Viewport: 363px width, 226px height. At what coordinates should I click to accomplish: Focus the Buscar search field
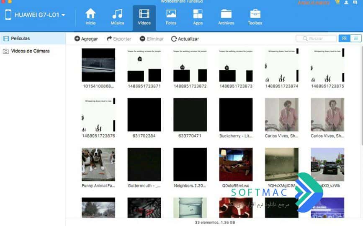316,39
